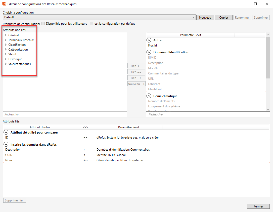Expand the Terminaux Réseaux tree node
The height and width of the screenshot is (212, 273).
6,40
